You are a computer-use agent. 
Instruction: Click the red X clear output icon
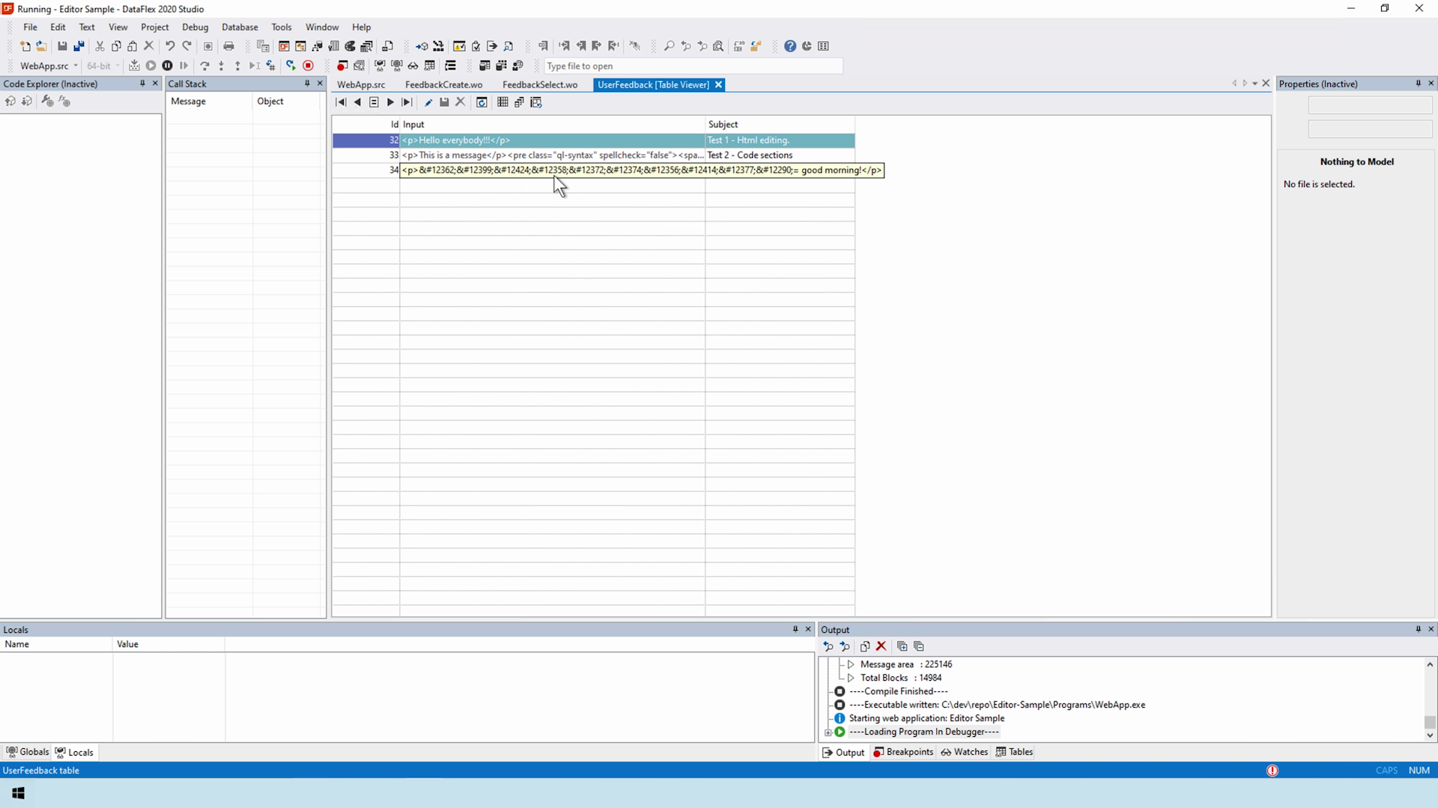(x=882, y=646)
